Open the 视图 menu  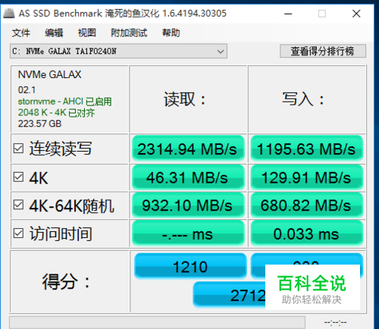(x=87, y=33)
